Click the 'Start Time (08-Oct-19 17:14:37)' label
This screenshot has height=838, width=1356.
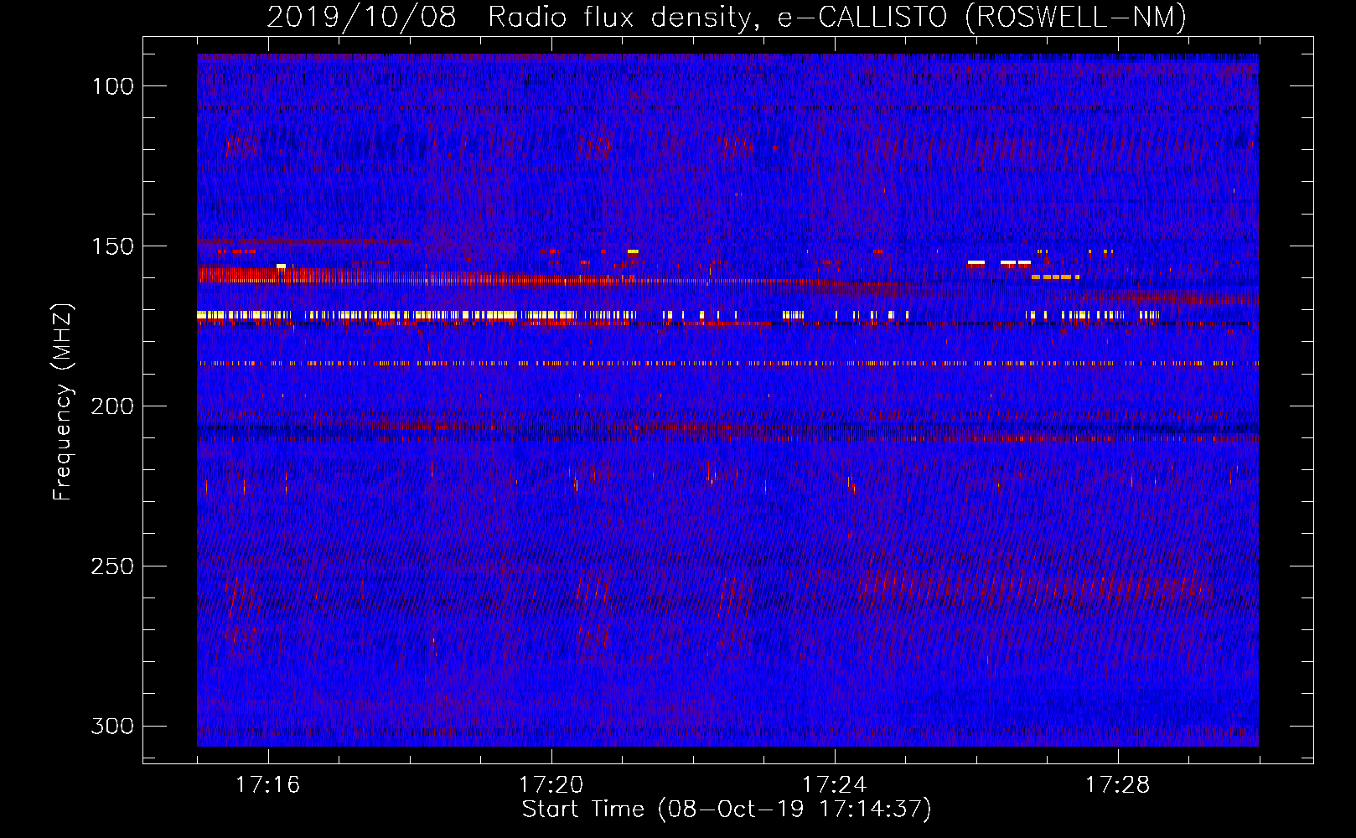(727, 810)
